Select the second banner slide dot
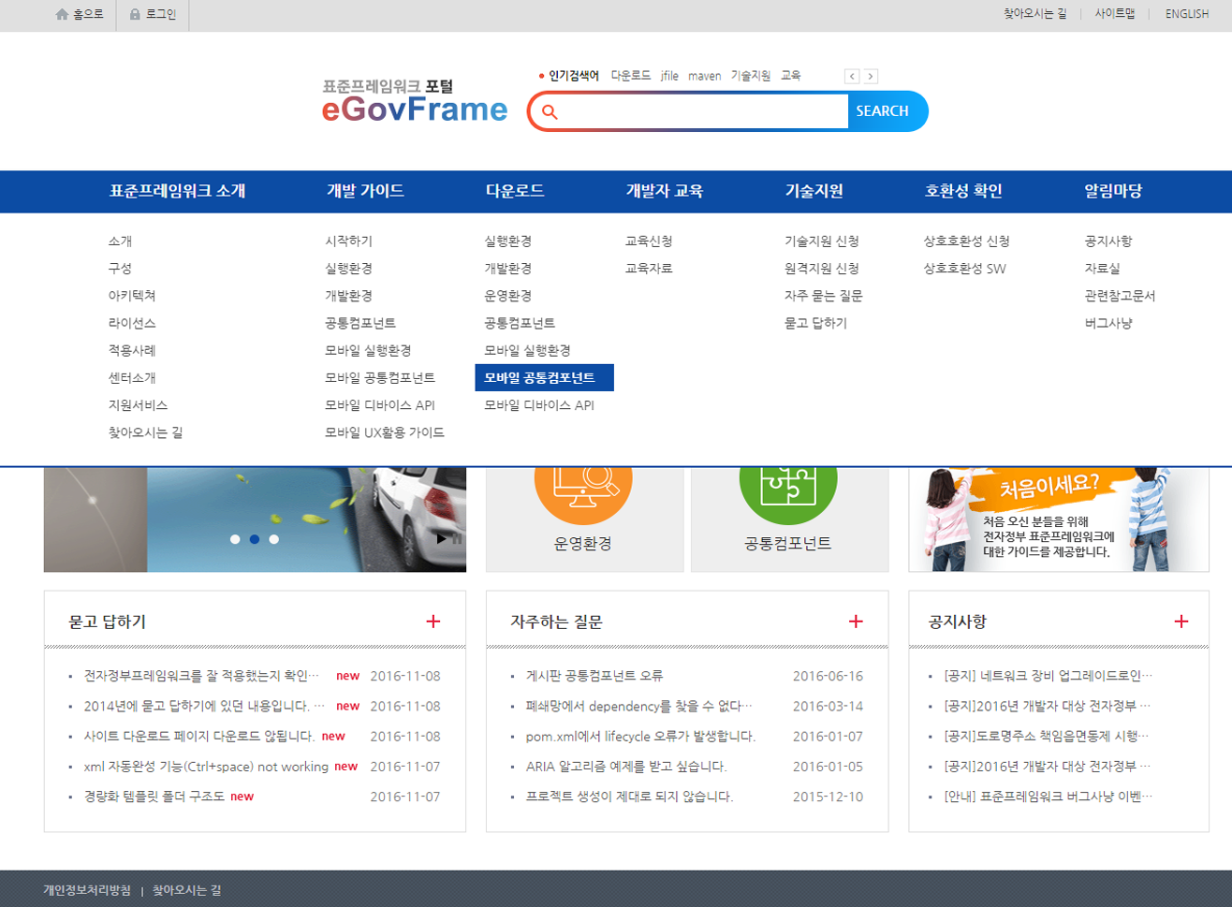This screenshot has height=907, width=1232. pos(255,539)
